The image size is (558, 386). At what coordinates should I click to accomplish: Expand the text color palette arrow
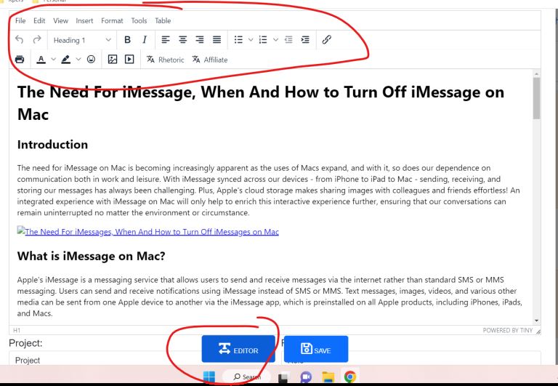pyautogui.click(x=53, y=59)
